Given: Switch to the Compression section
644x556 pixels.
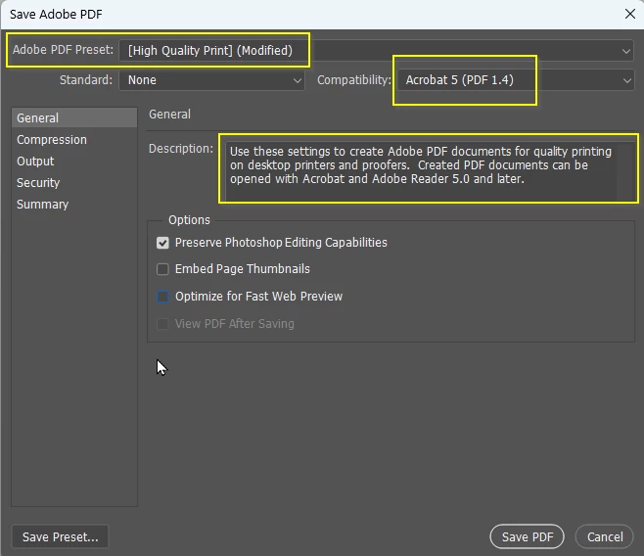Looking at the screenshot, I should tap(52, 140).
